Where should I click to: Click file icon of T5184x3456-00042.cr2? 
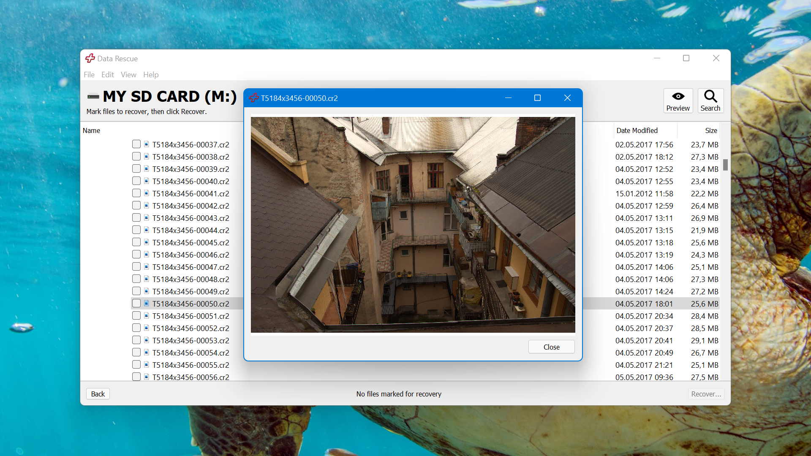tap(147, 206)
